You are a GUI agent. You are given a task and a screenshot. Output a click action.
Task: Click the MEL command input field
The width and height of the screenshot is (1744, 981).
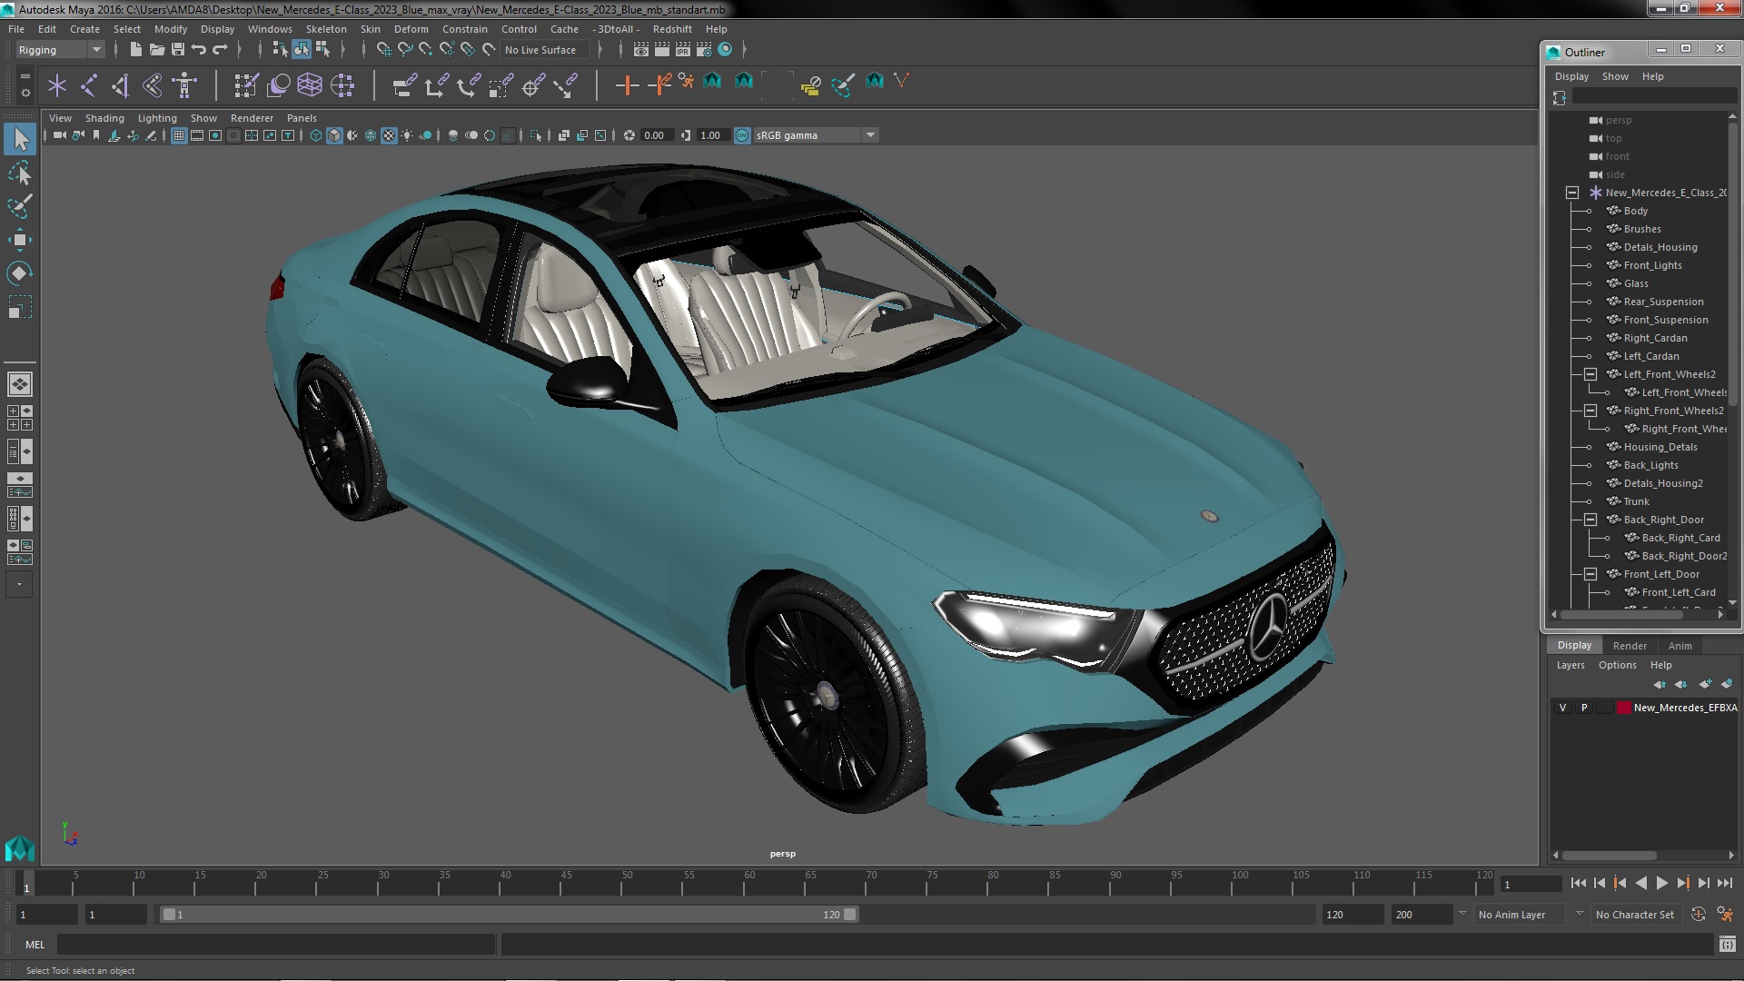[x=276, y=945]
